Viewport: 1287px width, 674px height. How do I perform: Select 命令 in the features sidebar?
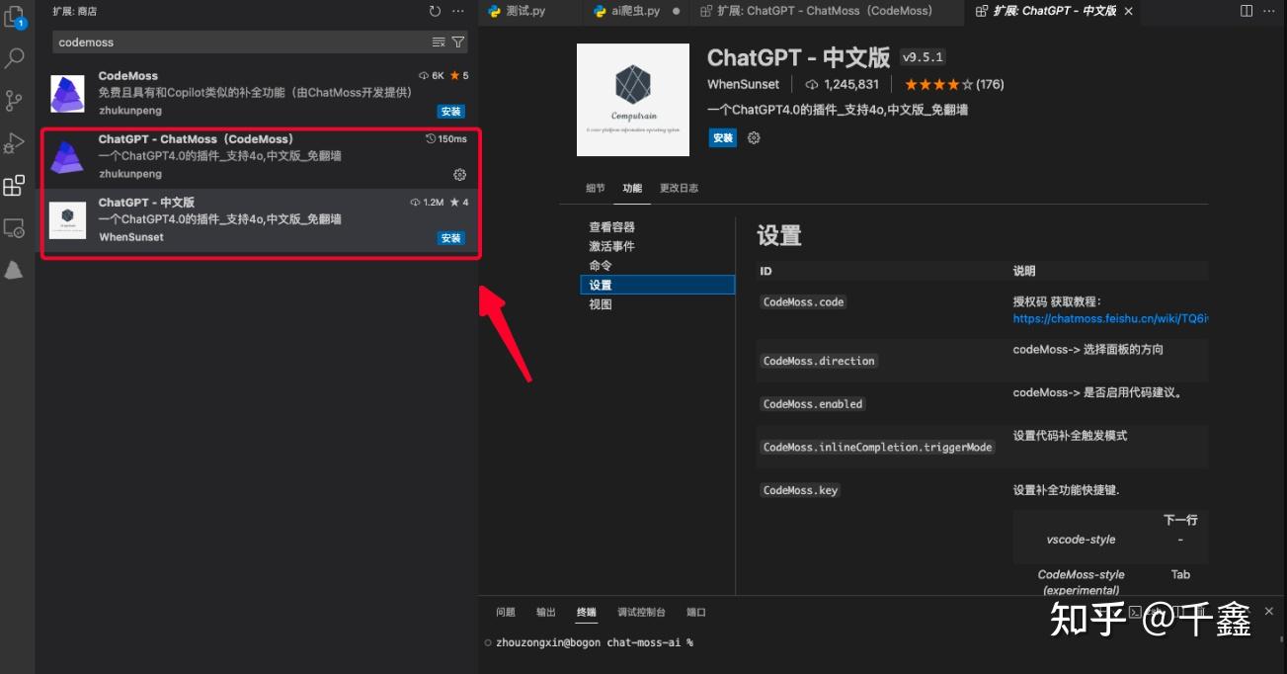(x=602, y=264)
